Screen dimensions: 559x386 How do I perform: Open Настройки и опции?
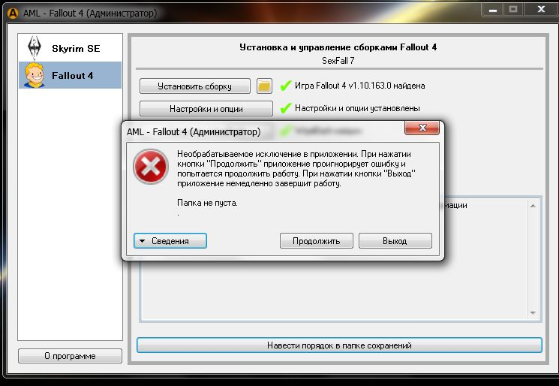[x=206, y=109]
